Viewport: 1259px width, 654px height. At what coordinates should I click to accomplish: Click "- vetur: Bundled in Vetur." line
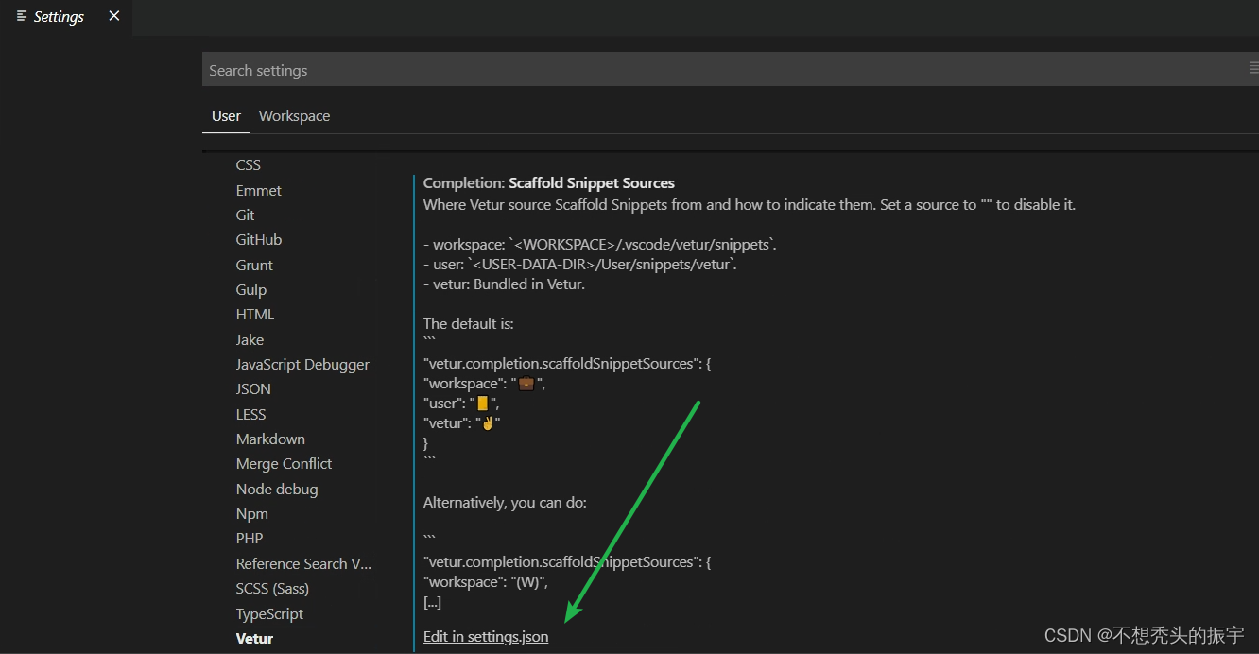point(504,284)
